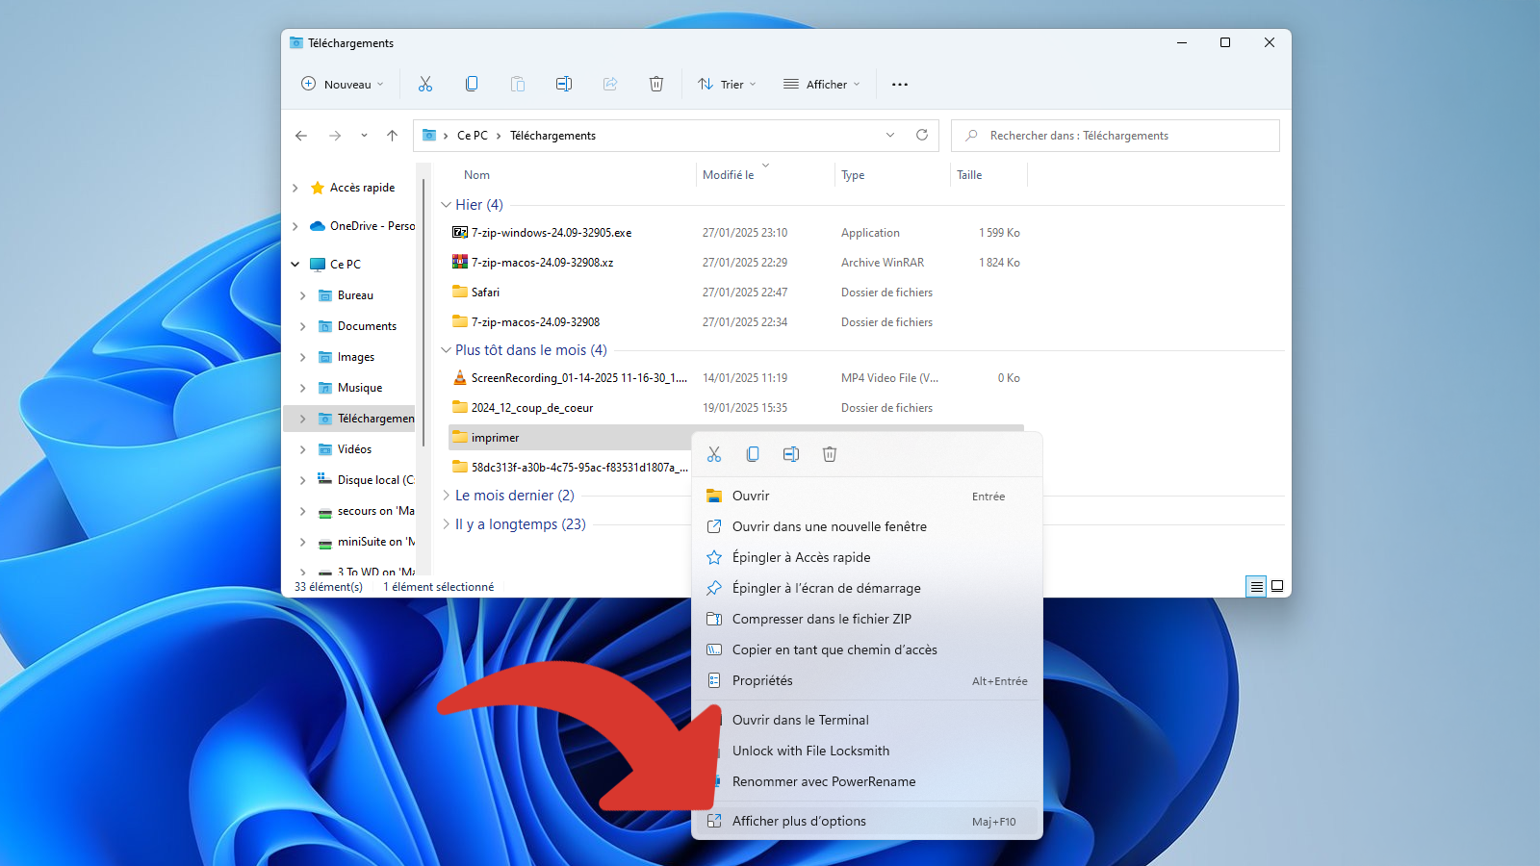This screenshot has width=1540, height=866.
Task: Switch to the large thumbnails view toggle
Action: point(1277,586)
